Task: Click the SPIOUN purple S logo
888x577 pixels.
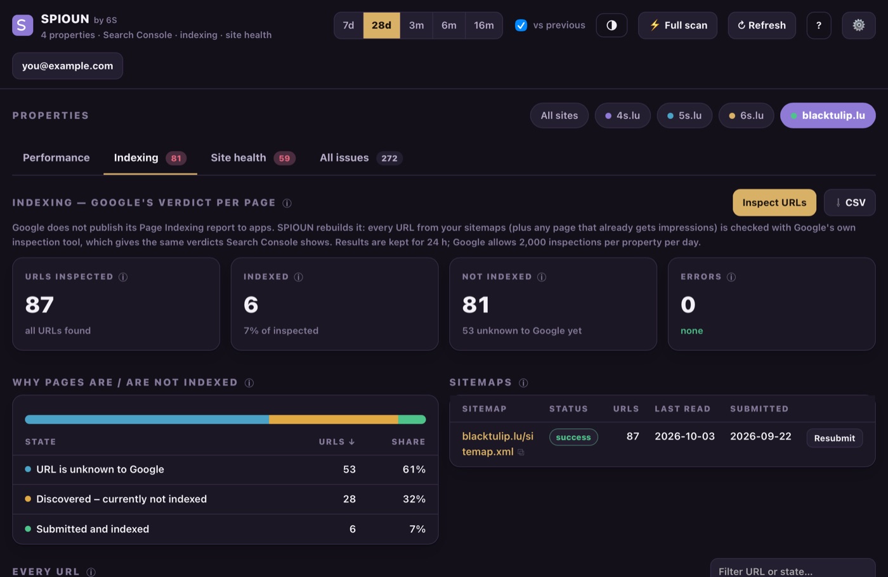Action: pos(23,25)
